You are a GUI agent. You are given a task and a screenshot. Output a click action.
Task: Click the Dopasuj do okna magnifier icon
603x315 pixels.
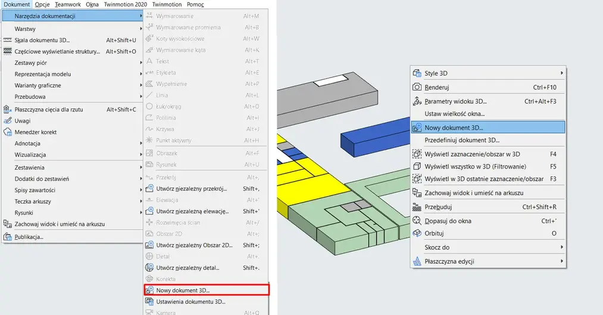[x=417, y=221]
